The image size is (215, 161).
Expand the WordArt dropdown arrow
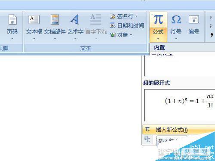coord(75,39)
